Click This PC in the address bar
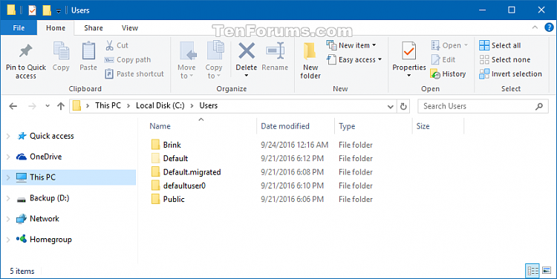557x279 pixels. [x=108, y=106]
